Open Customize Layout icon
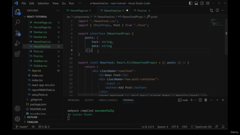 point(208,3)
